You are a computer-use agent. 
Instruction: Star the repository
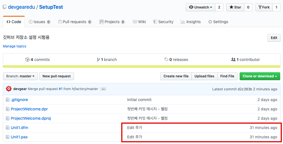click(235, 7)
